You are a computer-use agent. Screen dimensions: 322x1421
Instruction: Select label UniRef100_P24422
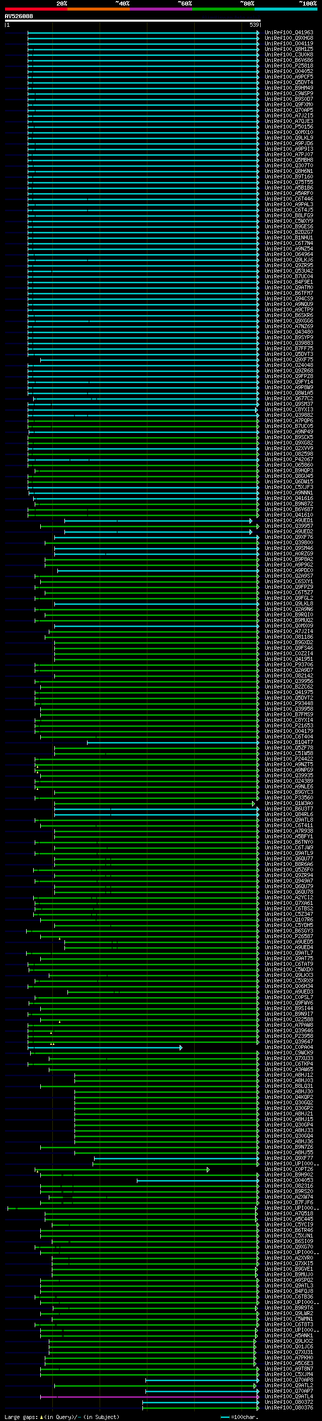point(289,759)
